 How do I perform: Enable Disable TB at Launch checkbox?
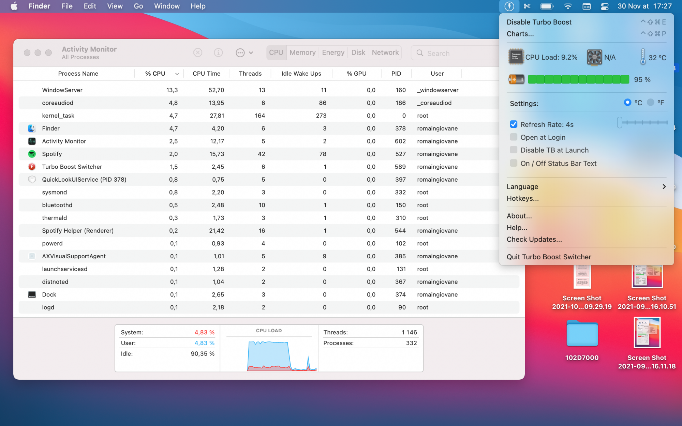514,150
